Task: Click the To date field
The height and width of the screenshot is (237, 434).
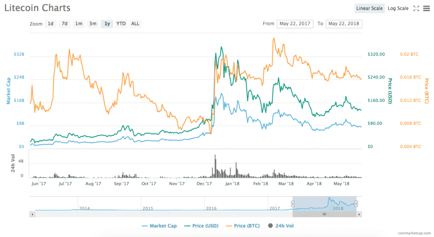Action: coord(344,24)
